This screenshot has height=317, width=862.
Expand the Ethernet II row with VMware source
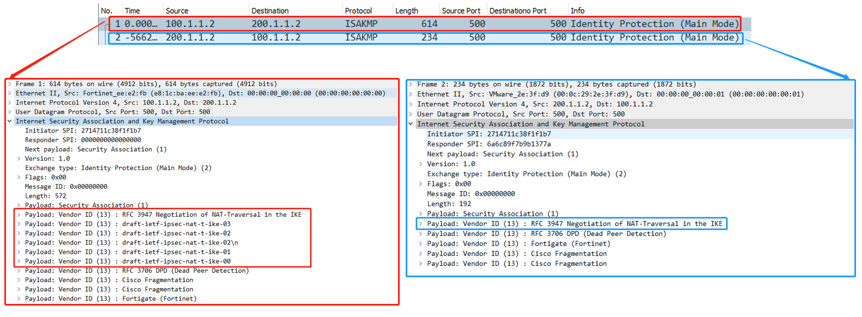(x=411, y=94)
